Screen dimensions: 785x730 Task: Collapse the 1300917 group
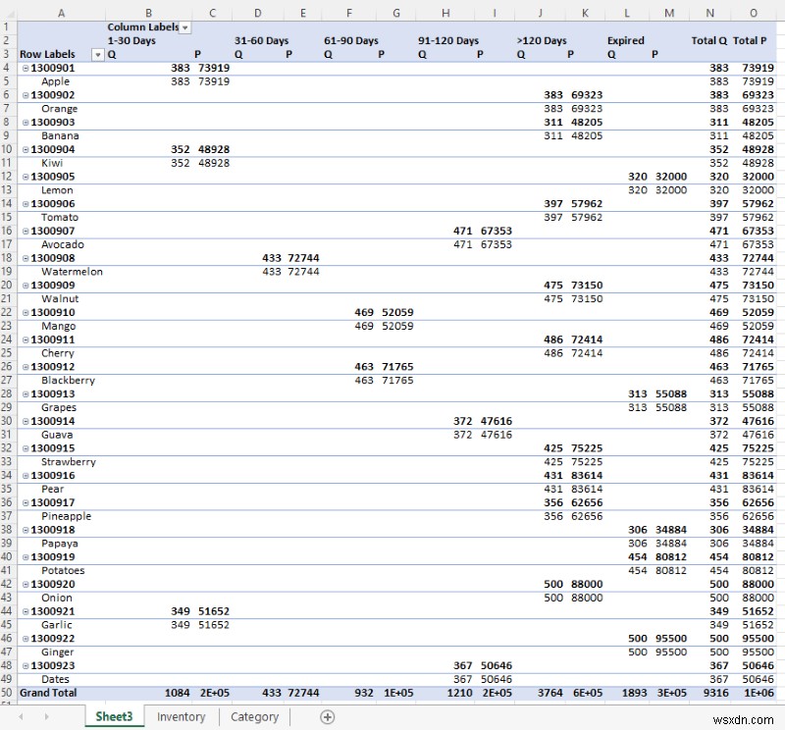(x=26, y=502)
